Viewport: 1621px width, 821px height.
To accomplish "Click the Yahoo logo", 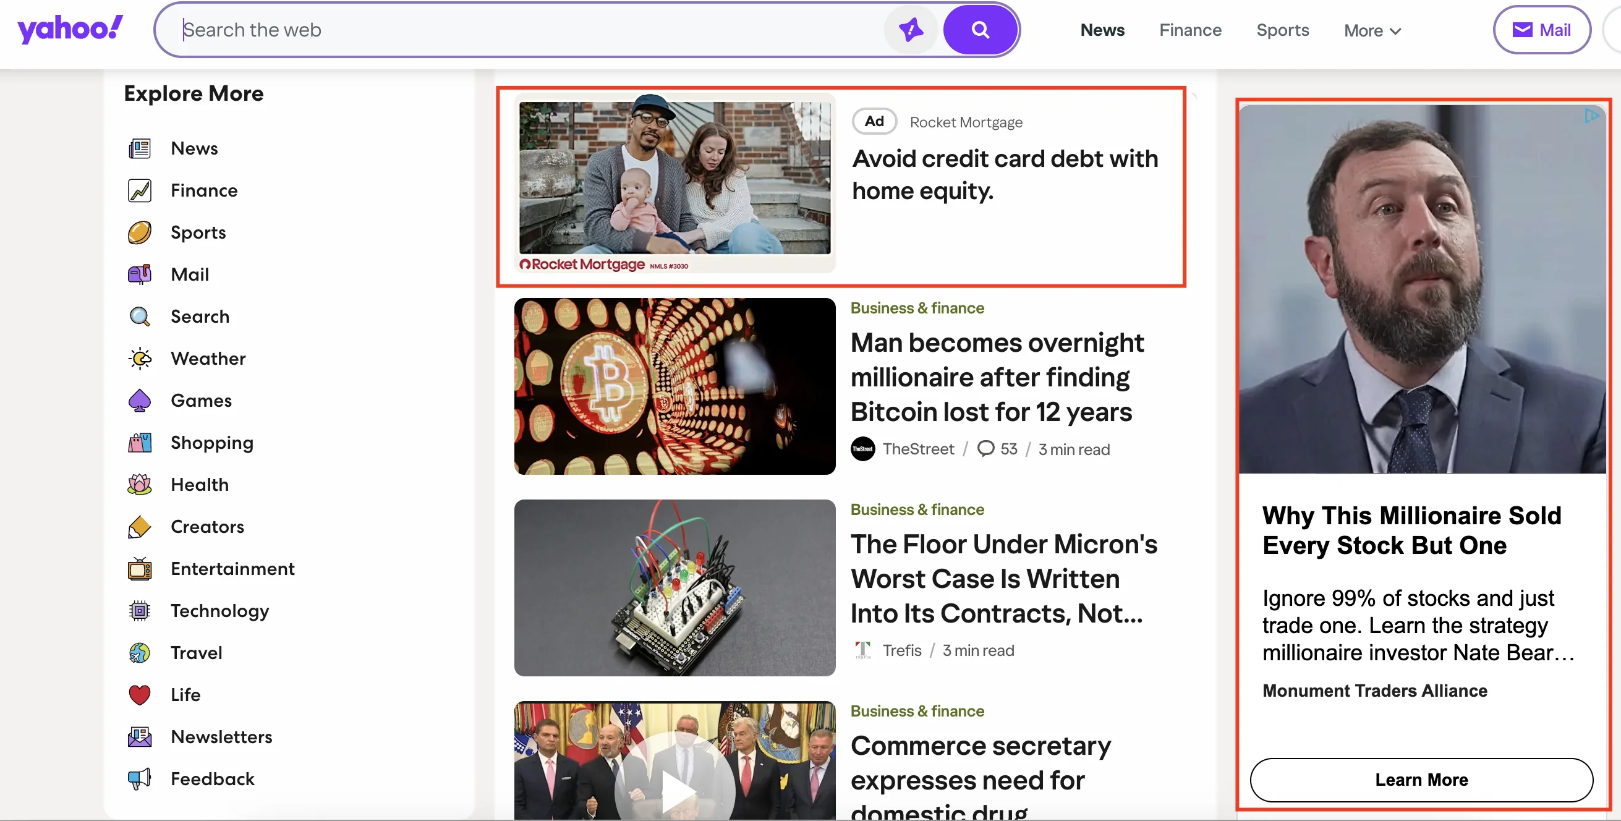I will click(70, 29).
